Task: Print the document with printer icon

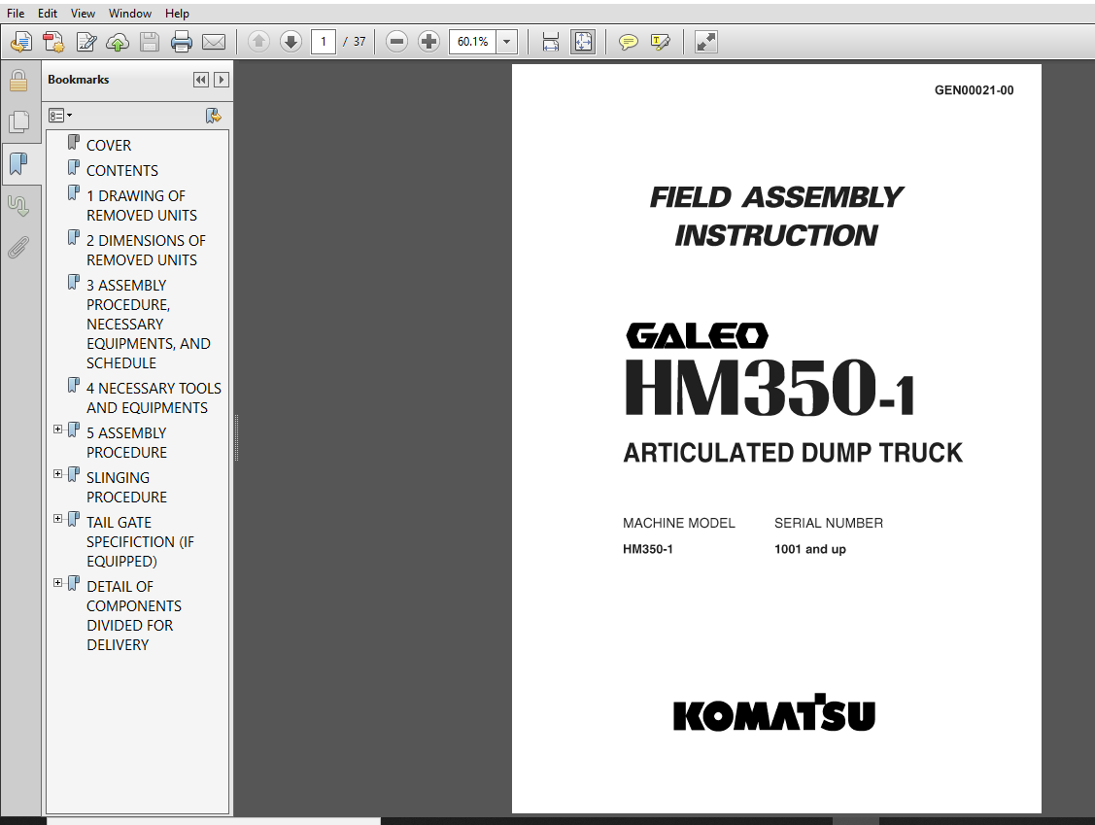Action: coord(182,42)
